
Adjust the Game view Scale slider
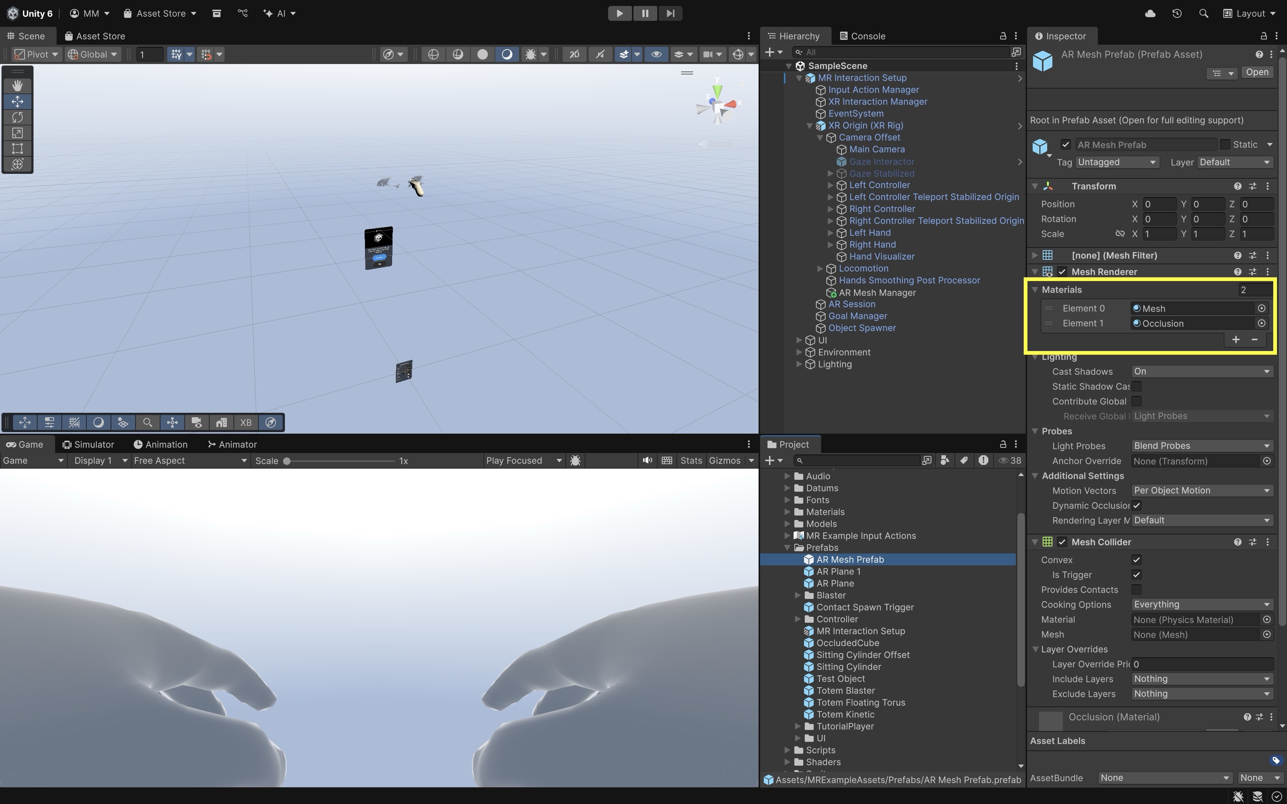pyautogui.click(x=287, y=461)
